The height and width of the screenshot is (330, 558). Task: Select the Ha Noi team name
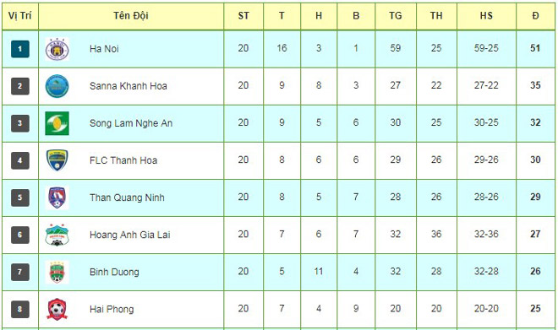coord(104,49)
